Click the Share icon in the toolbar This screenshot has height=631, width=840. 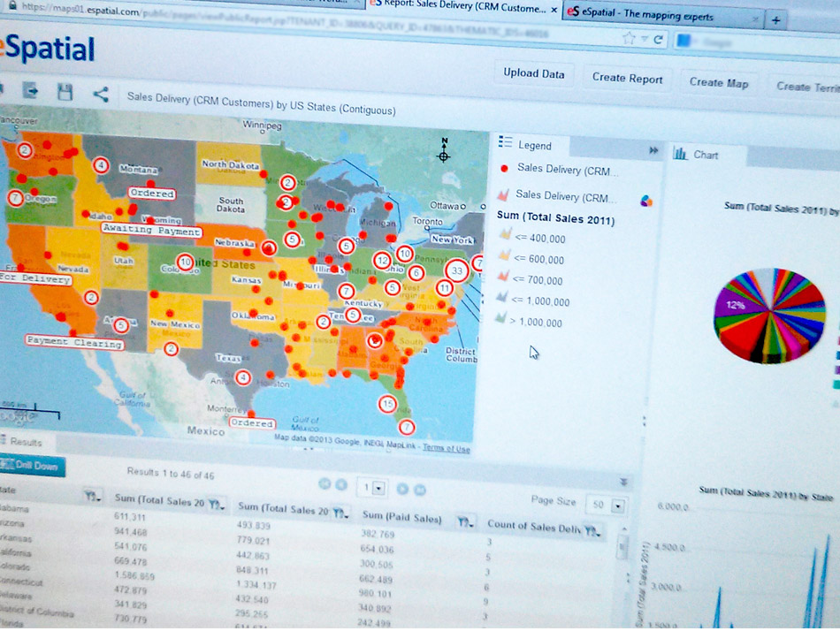100,92
